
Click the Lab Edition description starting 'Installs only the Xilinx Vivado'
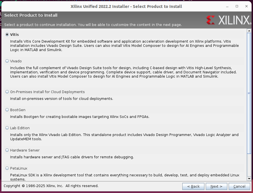[124, 137]
